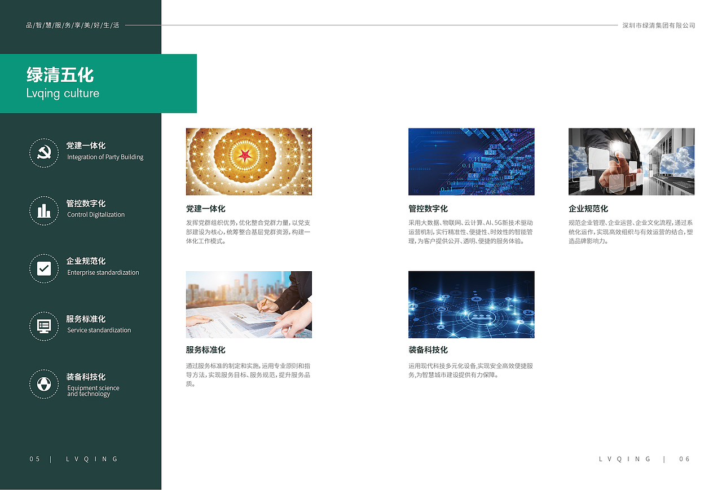Click the LVQING footer text beside 06
This screenshot has width=722, height=490.
pos(625,459)
